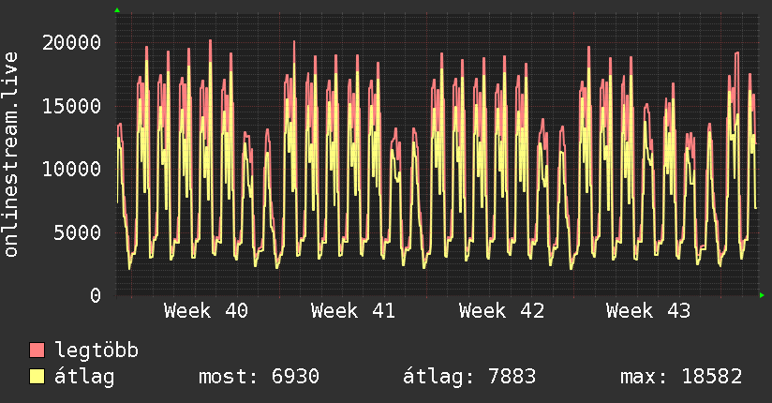Click the most: 6930 statistic
This screenshot has height=403, width=772.
pyautogui.click(x=259, y=377)
